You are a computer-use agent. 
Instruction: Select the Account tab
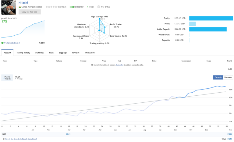[x=7, y=53]
